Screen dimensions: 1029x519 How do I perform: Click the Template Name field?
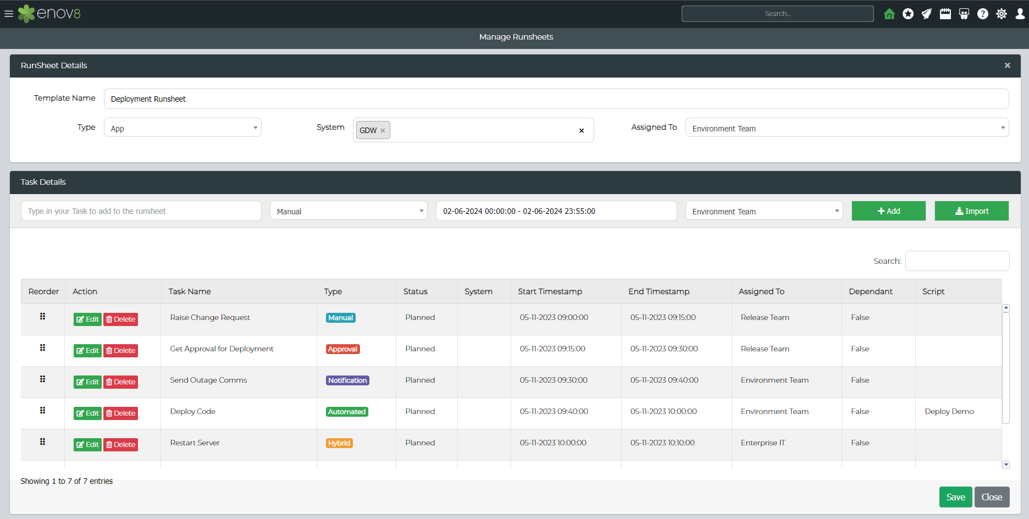[556, 99]
